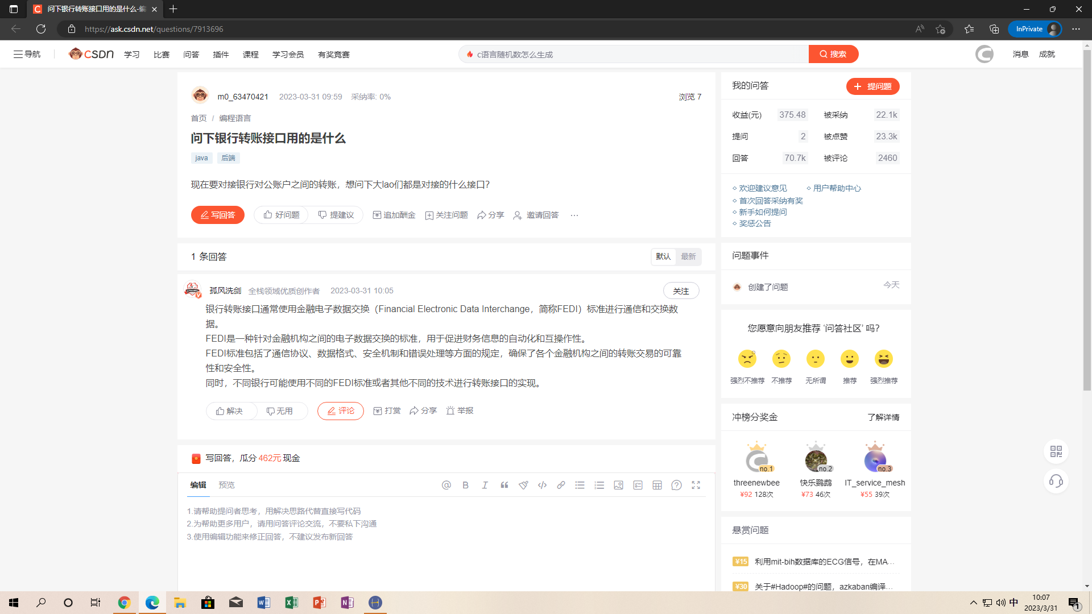Toggle italic formatting in answer editor
The image size is (1092, 614).
pos(485,485)
